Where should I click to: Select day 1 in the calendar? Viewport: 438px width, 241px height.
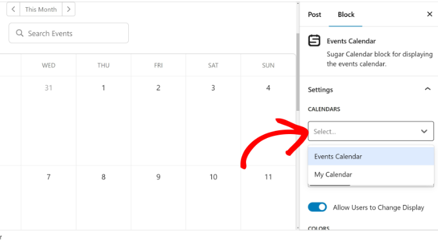(x=103, y=88)
